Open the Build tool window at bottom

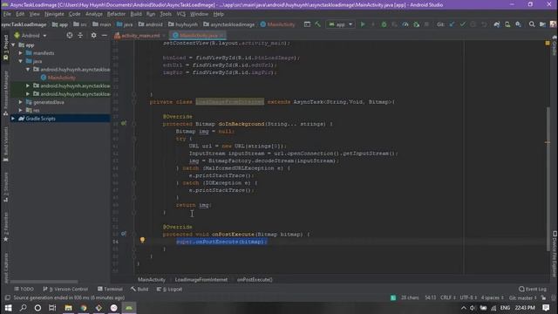tap(139, 289)
